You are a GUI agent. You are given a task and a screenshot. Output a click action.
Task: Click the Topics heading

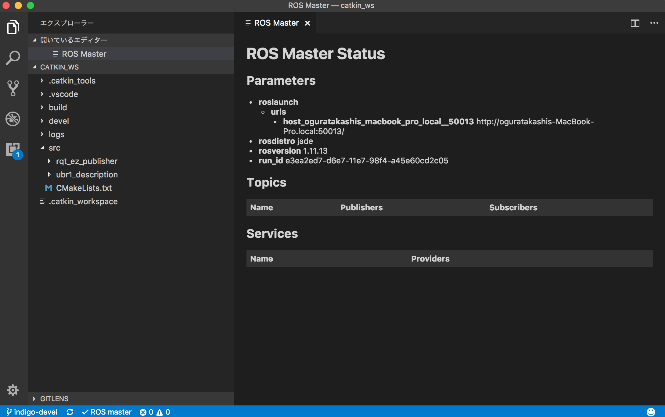(x=266, y=182)
